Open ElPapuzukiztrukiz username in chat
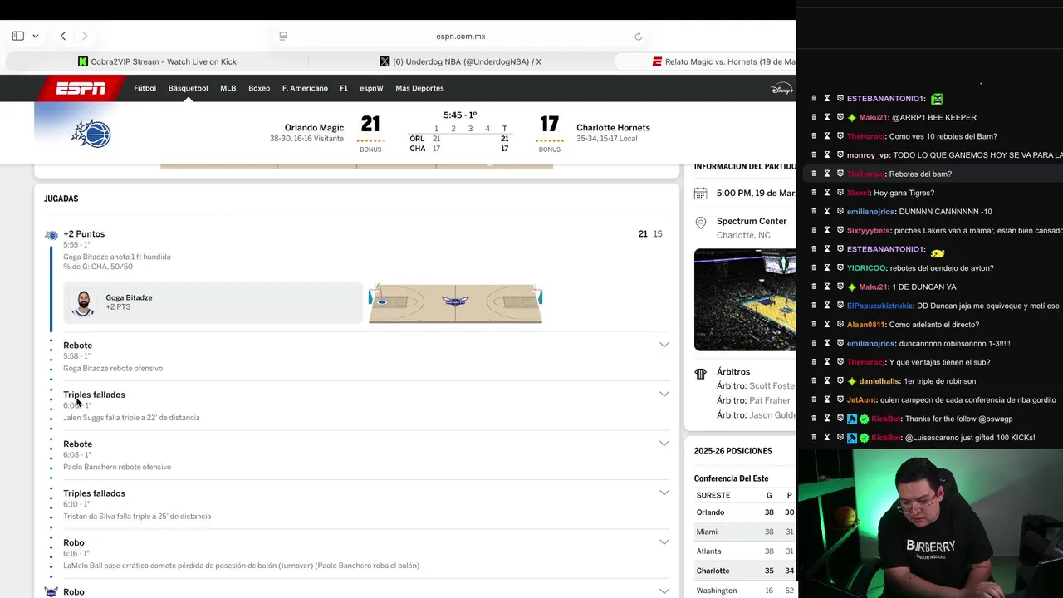Screen dimensions: 1063x598 coord(879,306)
